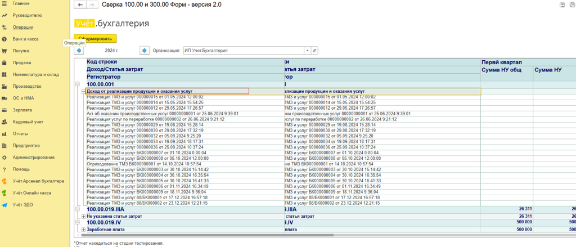576x247 pixels.
Task: Open the organization field's open-form button
Action: (314, 51)
